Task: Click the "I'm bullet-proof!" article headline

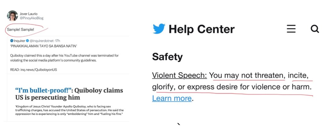Action: 69,94
